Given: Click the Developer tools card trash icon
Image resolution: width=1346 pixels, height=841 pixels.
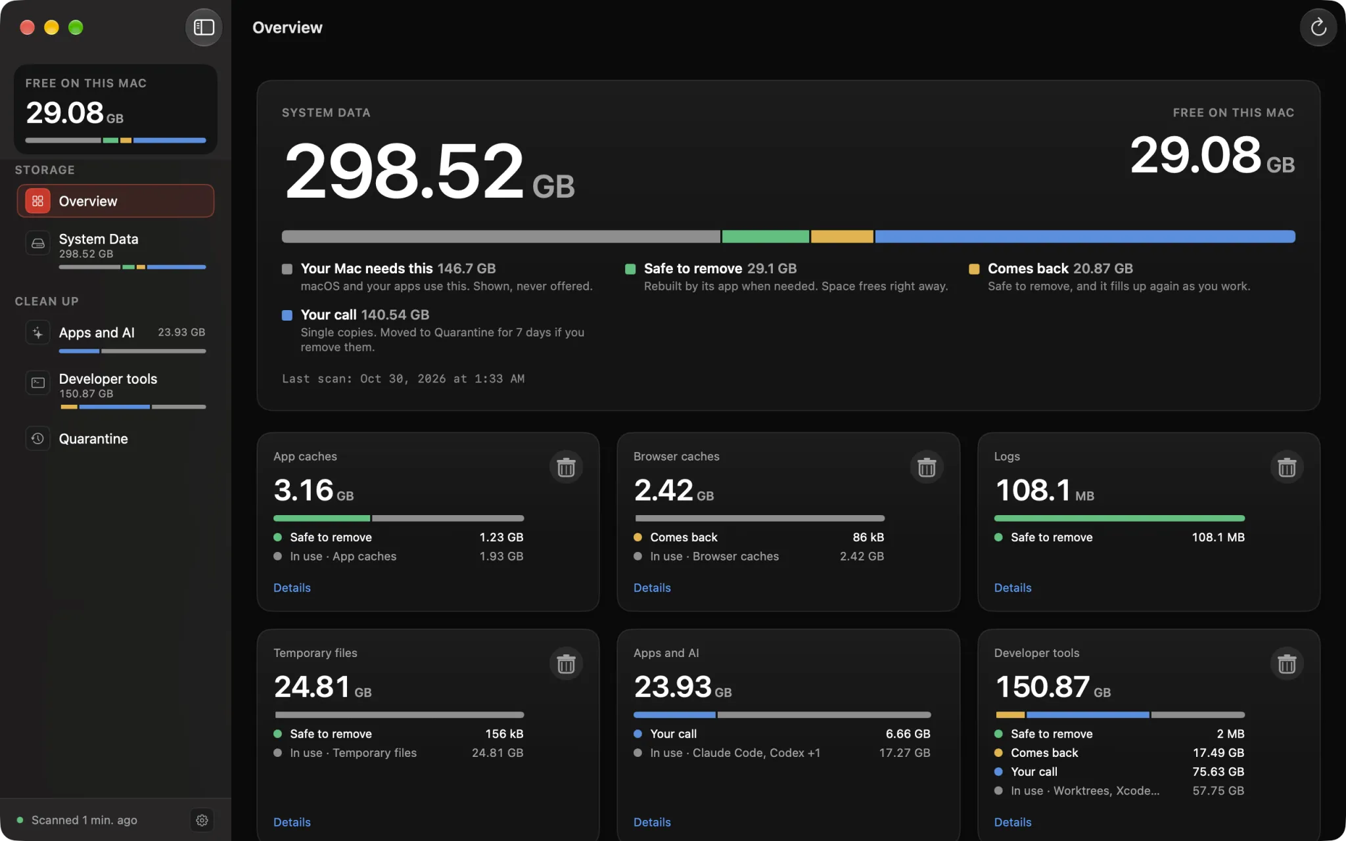Looking at the screenshot, I should pyautogui.click(x=1287, y=664).
